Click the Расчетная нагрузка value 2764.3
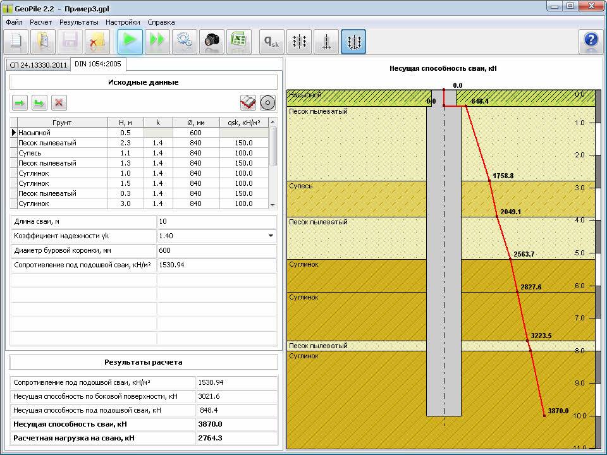The image size is (607, 455). point(237,438)
